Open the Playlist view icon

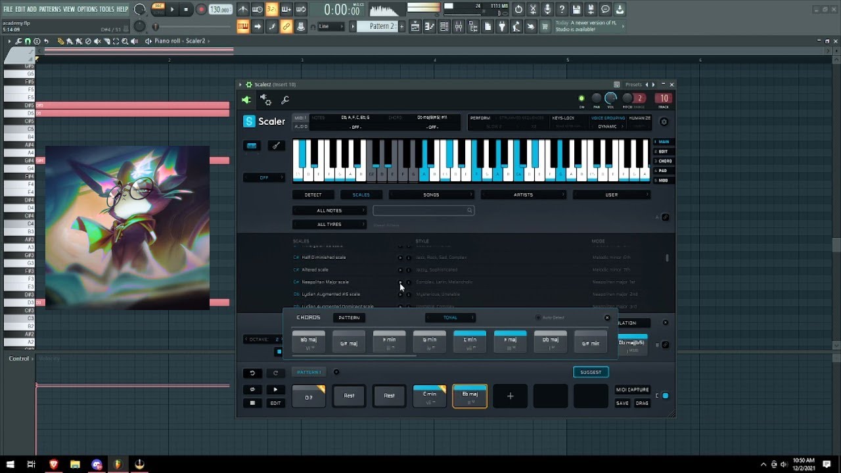click(415, 26)
